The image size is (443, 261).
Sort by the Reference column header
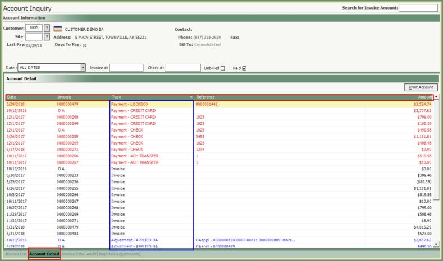205,97
